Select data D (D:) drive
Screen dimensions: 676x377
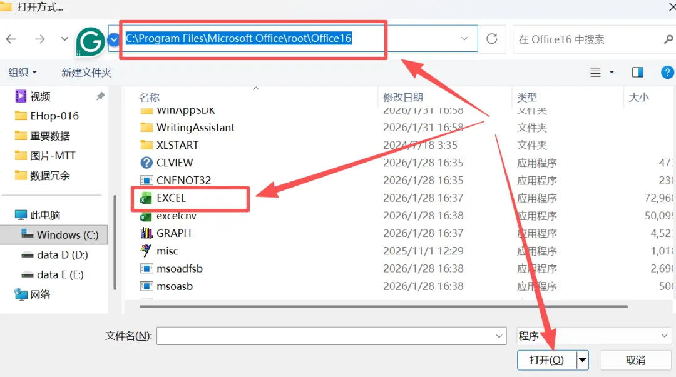63,254
